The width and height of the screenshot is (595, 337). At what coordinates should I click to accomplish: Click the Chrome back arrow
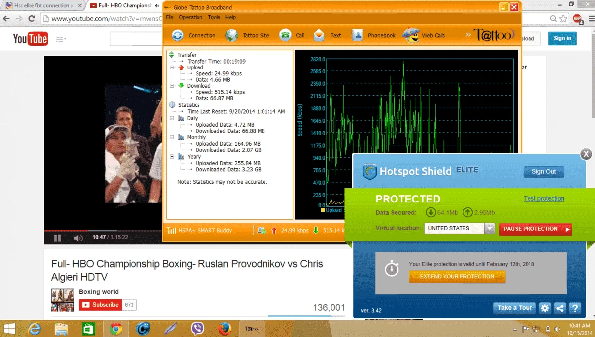click(x=6, y=18)
